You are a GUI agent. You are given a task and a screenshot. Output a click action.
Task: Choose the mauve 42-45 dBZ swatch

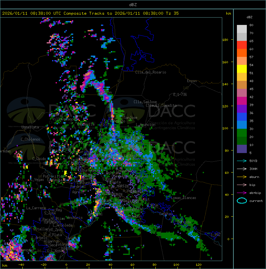pos(242,93)
